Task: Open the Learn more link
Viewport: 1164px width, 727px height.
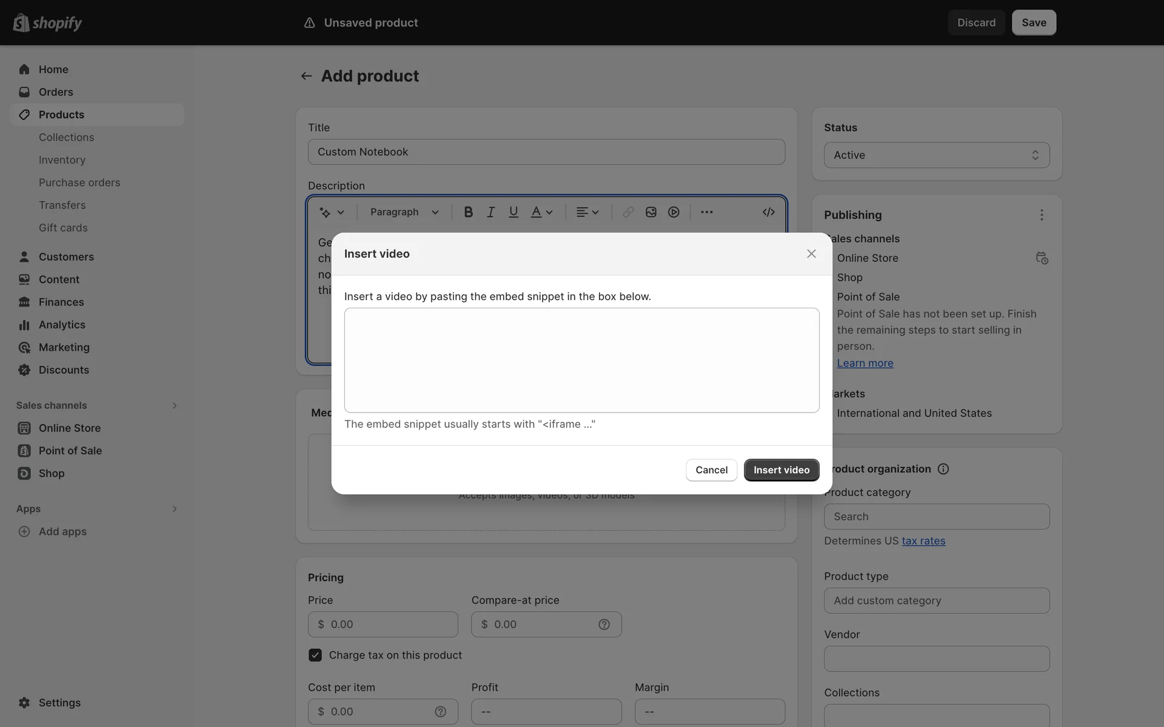Action: (865, 363)
